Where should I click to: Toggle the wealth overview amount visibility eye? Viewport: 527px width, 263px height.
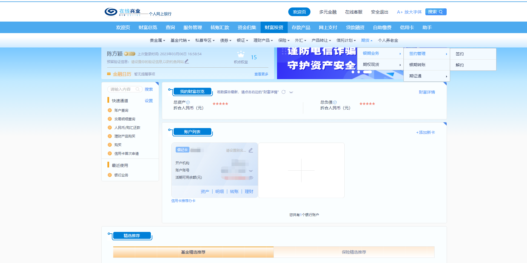(291, 92)
